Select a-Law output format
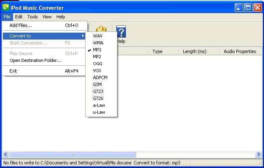This screenshot has height=168, width=264. pos(101,105)
